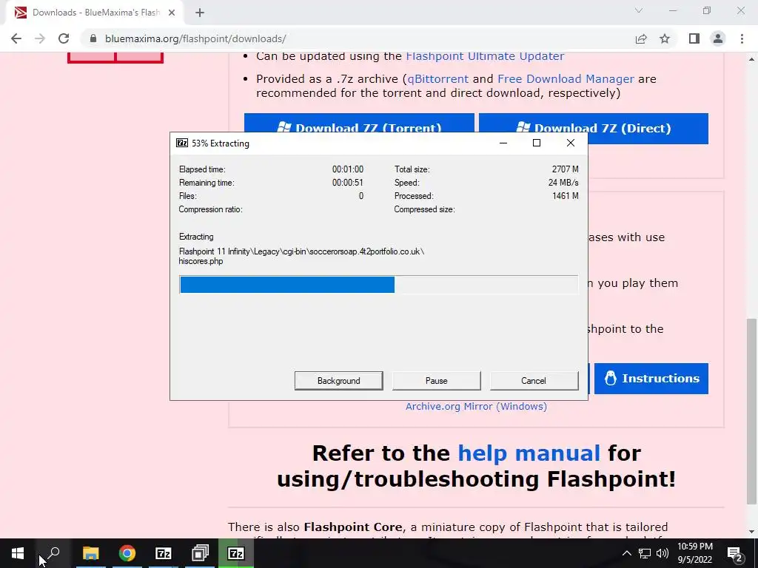Click the network tray icon

[645, 553]
